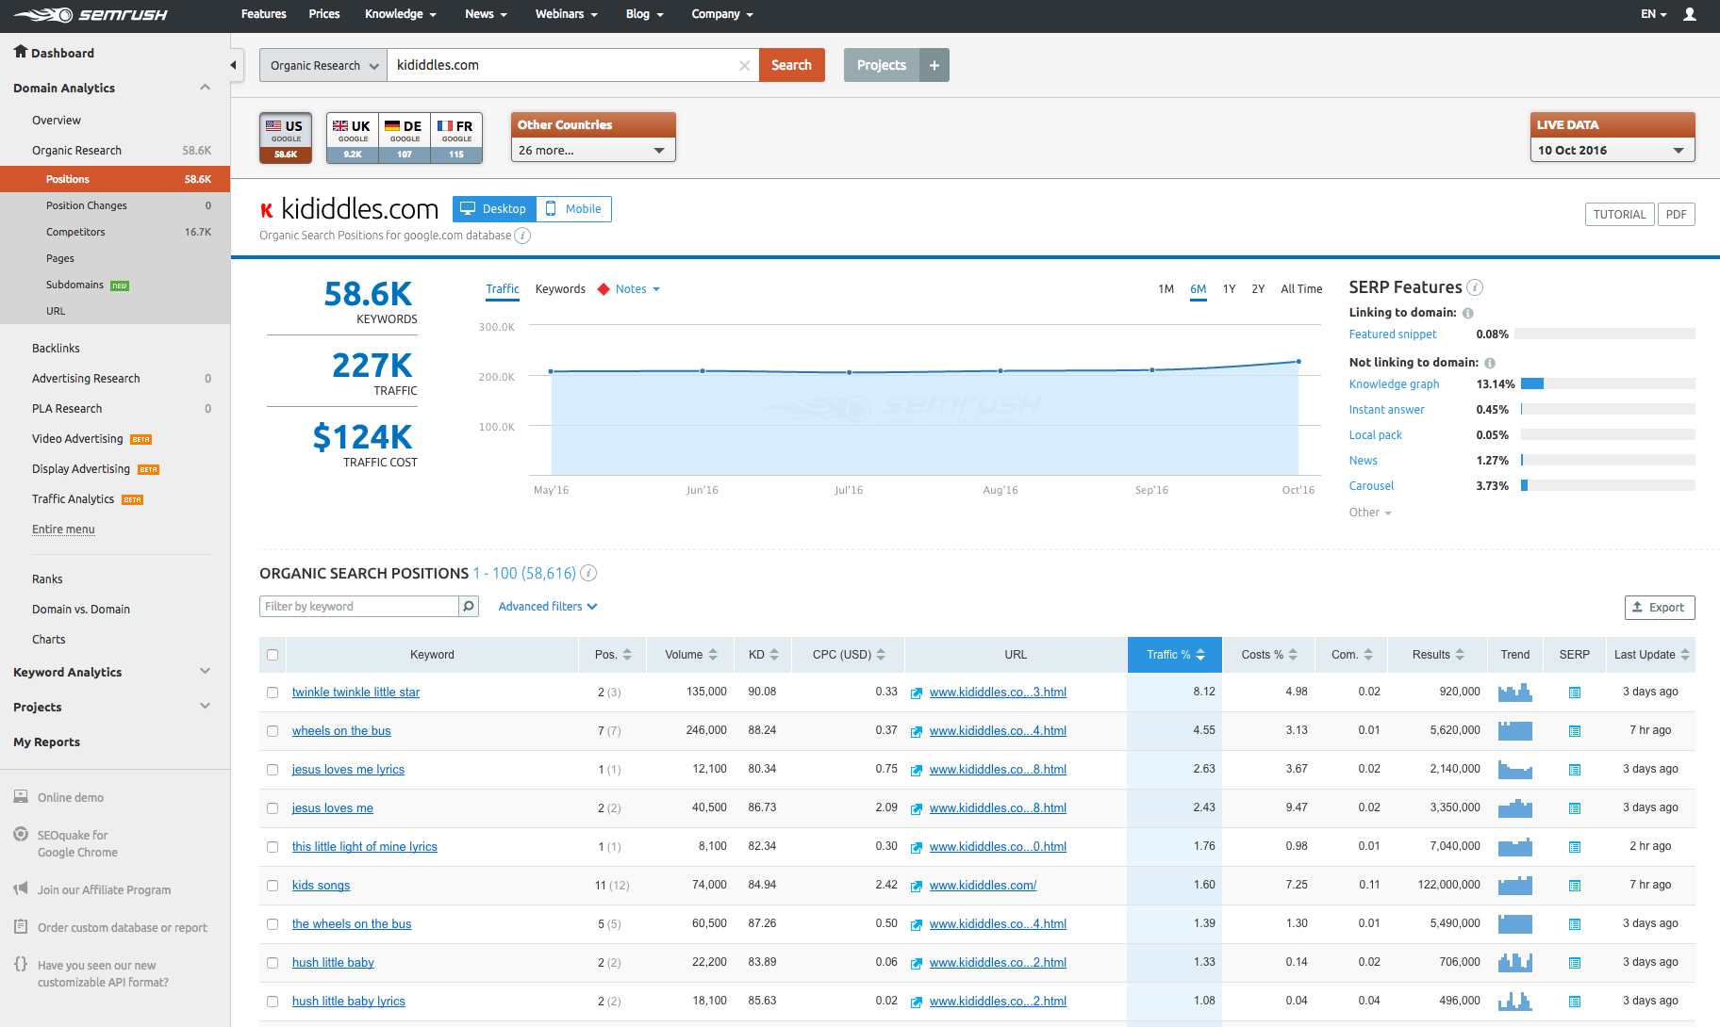The image size is (1720, 1027).
Task: Open SERP snapshot icon for twinkle twinkle little star
Action: pyautogui.click(x=1574, y=693)
